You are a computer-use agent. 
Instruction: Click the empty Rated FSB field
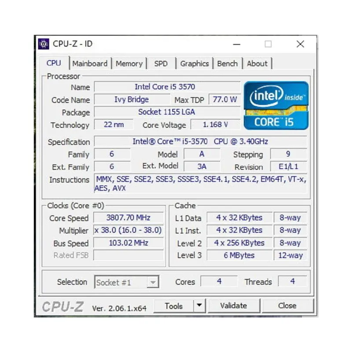[x=128, y=255]
